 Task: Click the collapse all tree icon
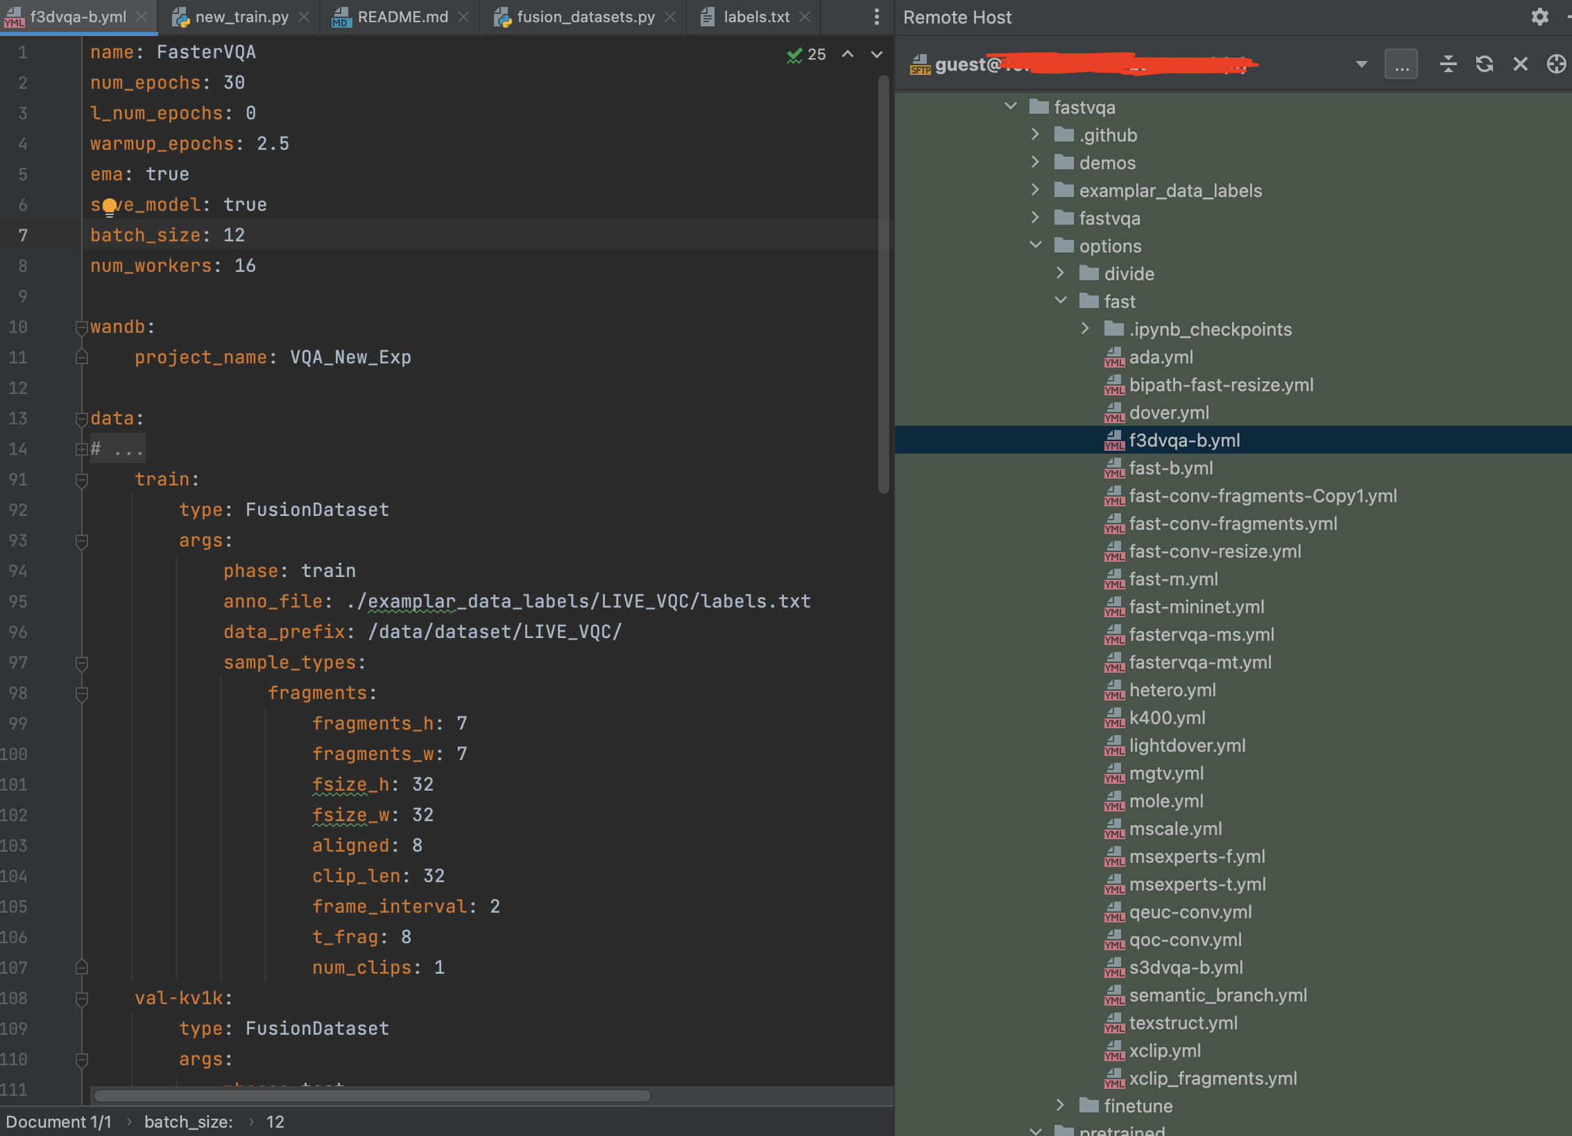[1448, 64]
